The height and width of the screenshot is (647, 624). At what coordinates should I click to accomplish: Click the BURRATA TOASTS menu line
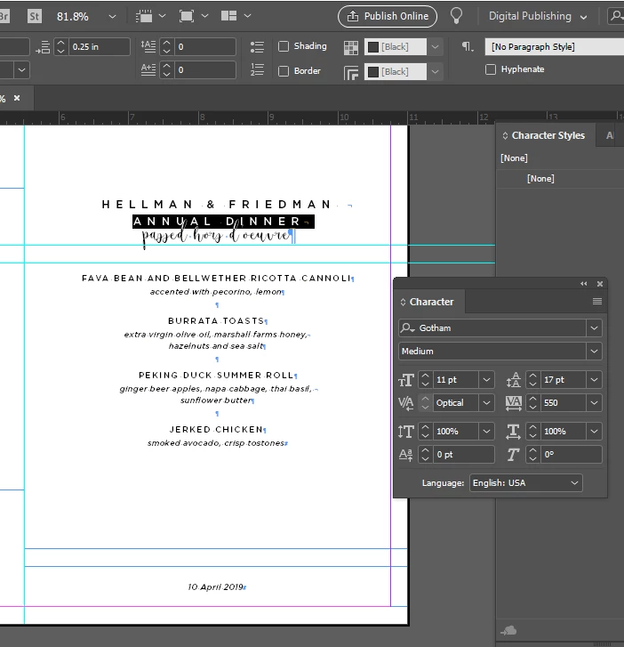pyautogui.click(x=216, y=320)
